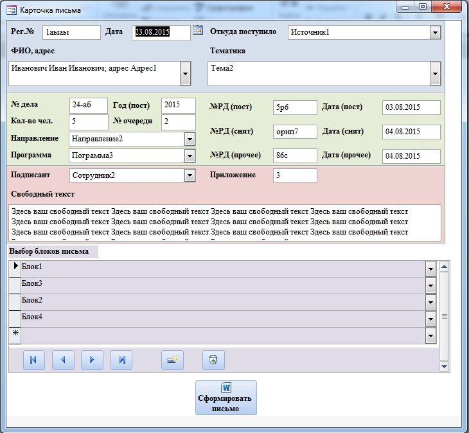469x433 pixels.
Task: Select the Блок1 row selector
Action: pos(15,269)
